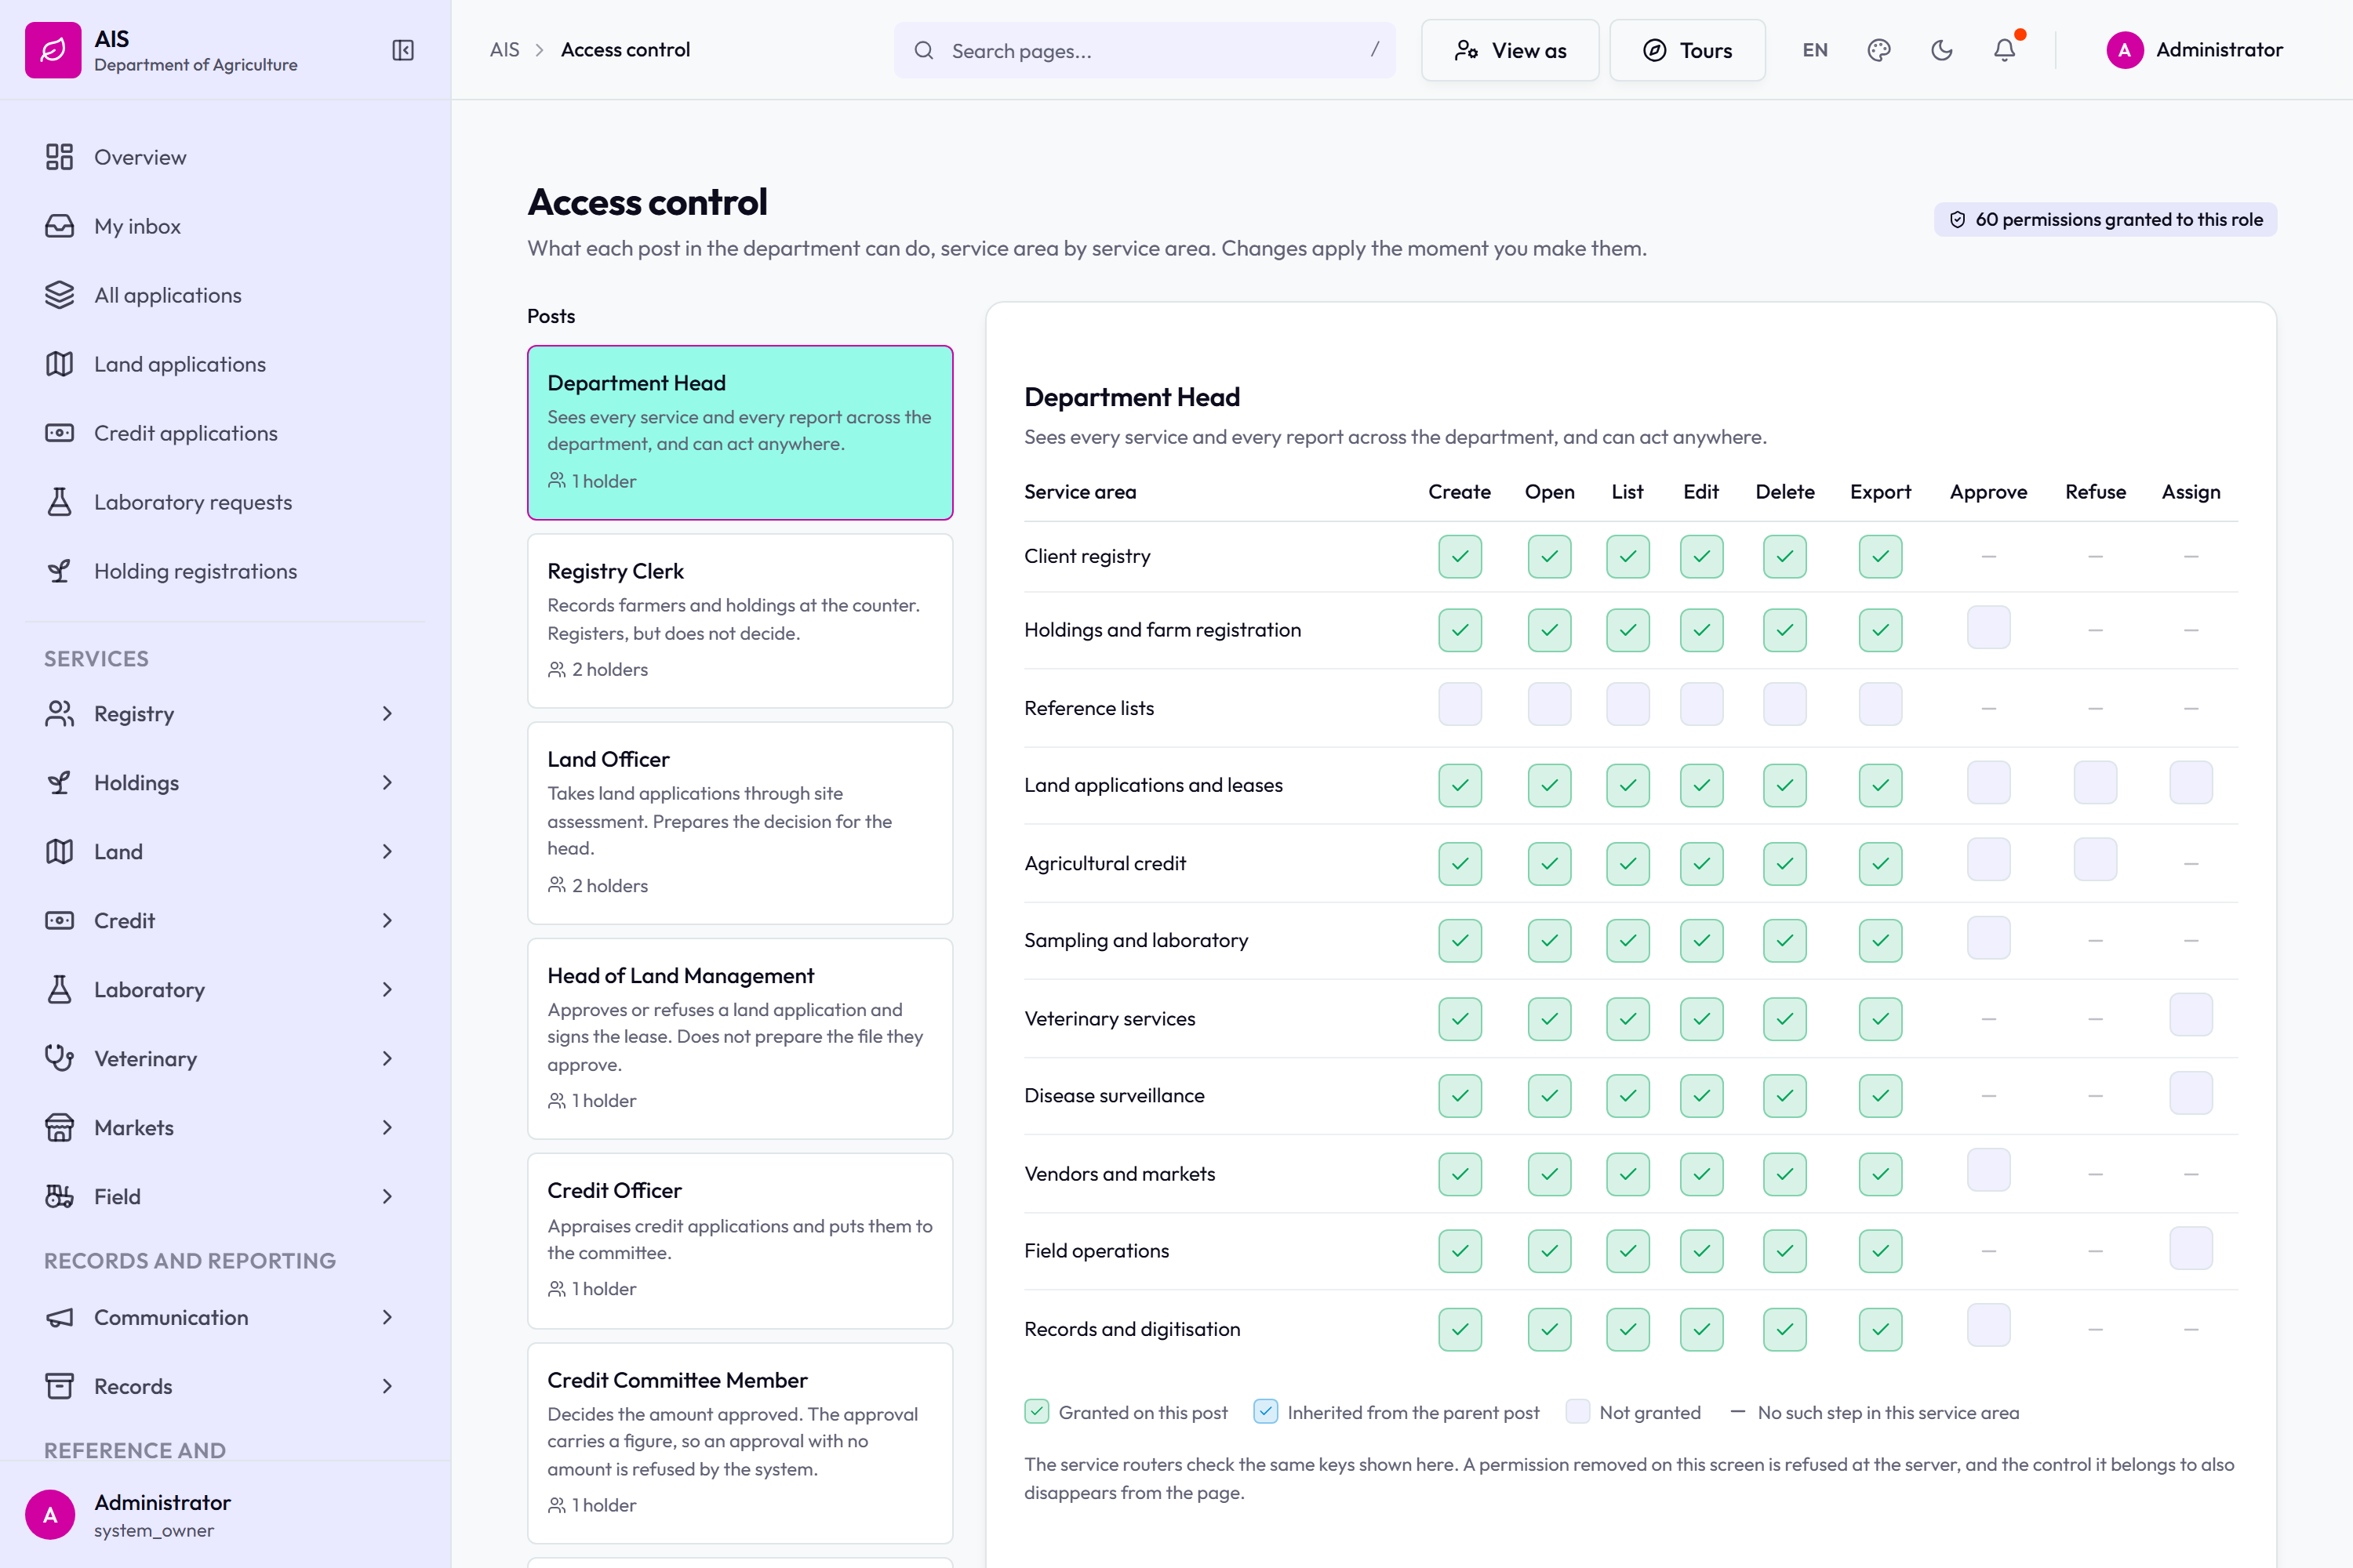This screenshot has height=1568, width=2353.
Task: Go to My inbox
Action: (x=225, y=226)
